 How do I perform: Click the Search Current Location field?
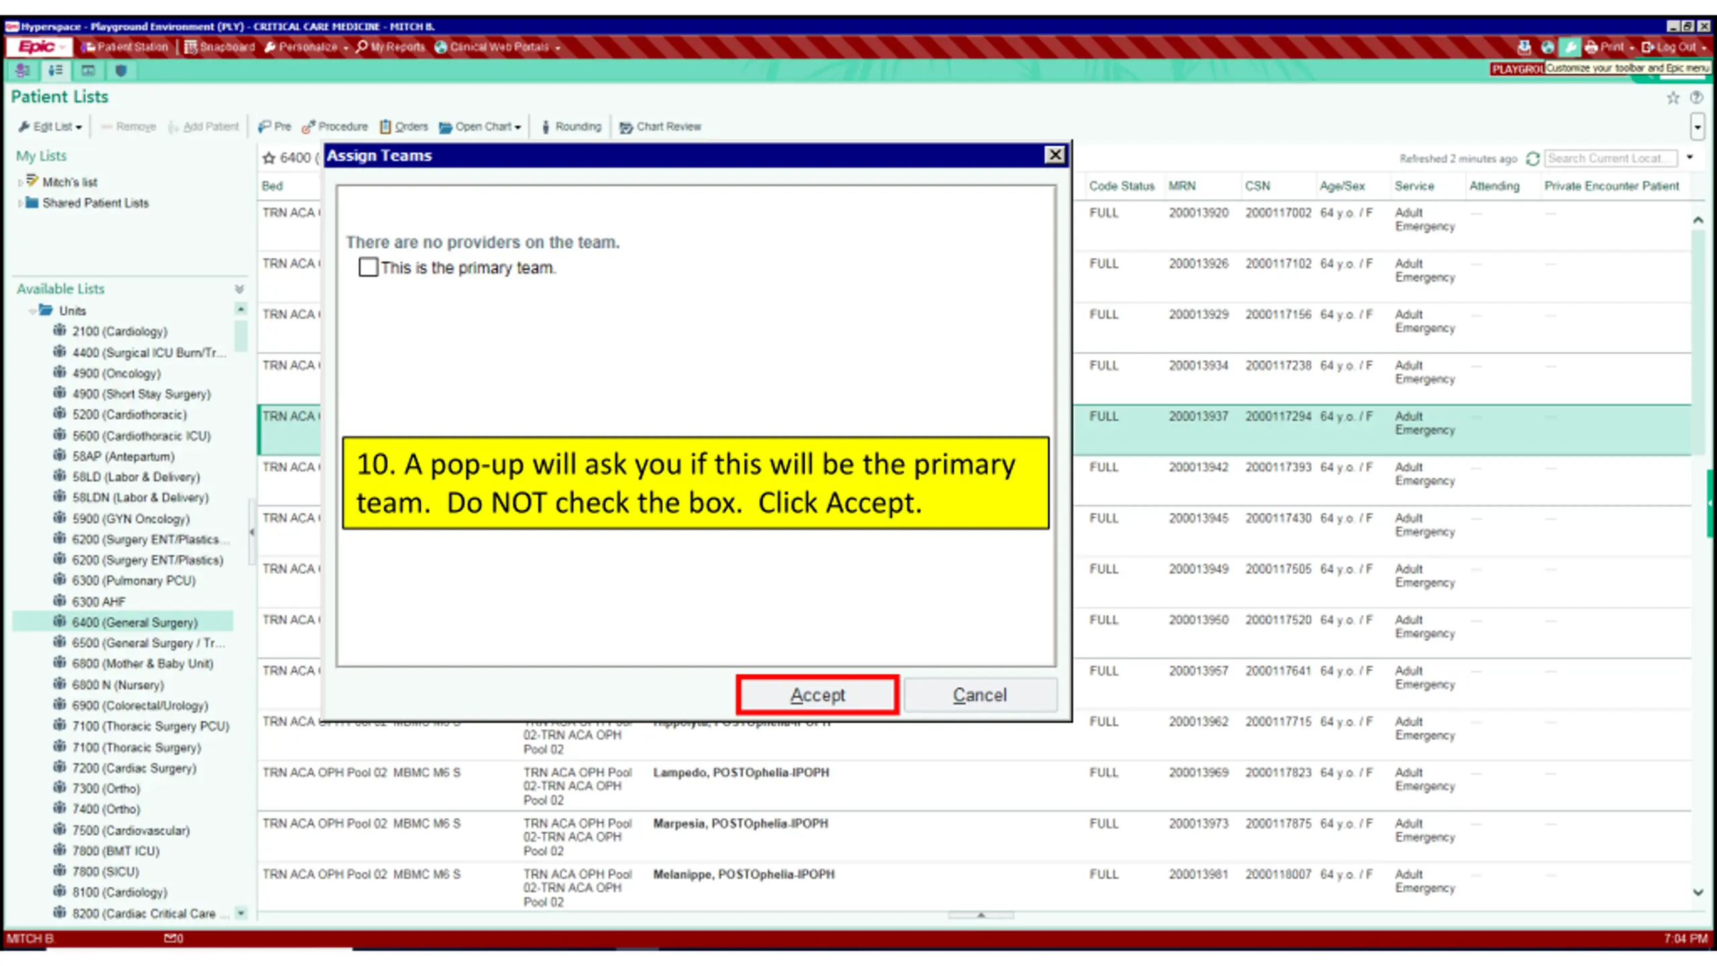pos(1610,158)
